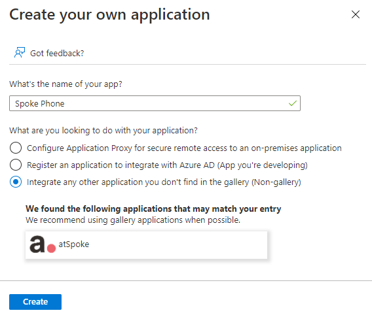Close the Create your own application panel
The width and height of the screenshot is (372, 317).
356,14
